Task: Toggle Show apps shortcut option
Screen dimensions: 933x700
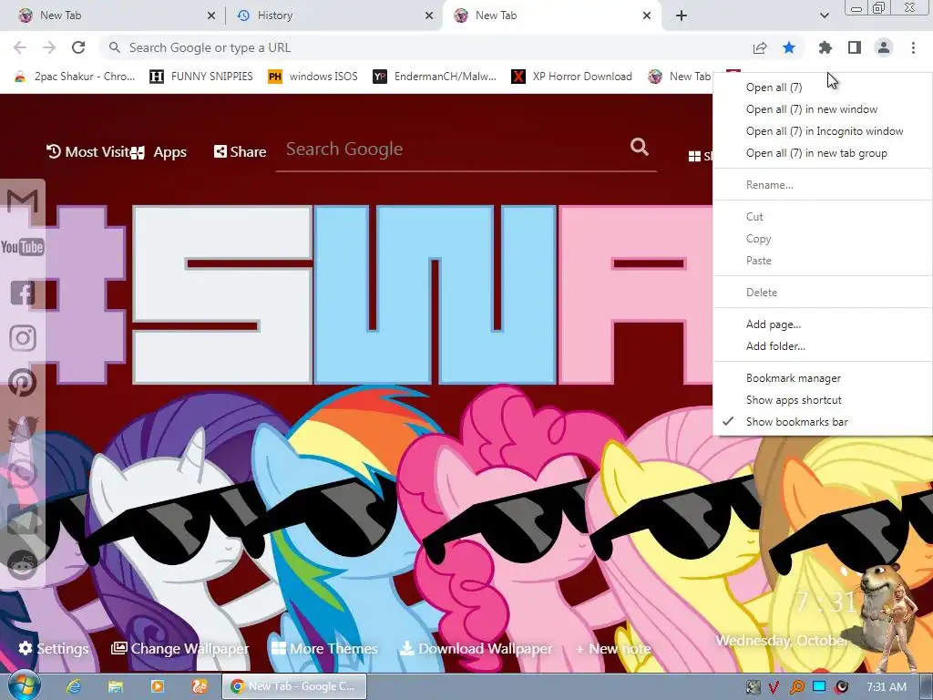Action: (x=823, y=400)
